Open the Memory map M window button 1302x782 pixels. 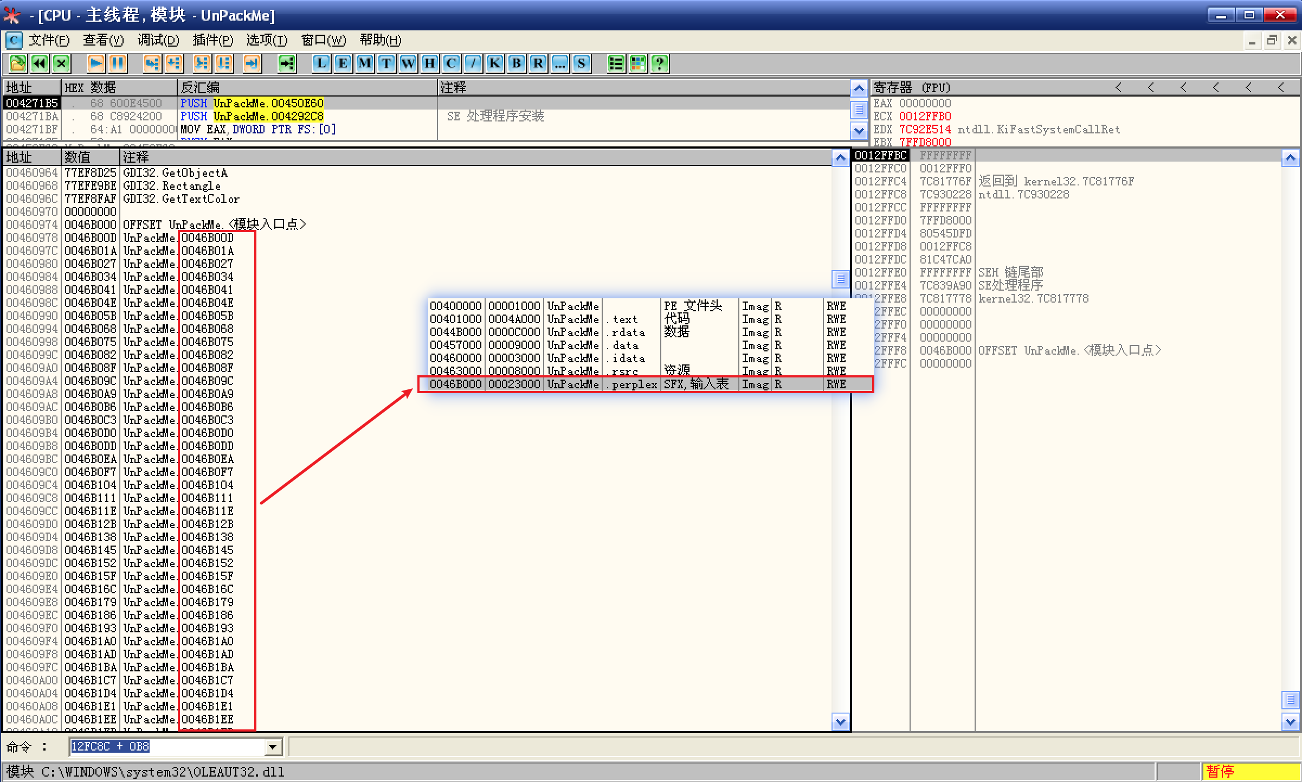tap(365, 63)
